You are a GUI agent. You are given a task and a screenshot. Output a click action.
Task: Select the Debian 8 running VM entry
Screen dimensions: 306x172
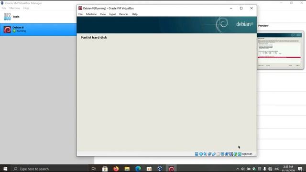tap(38, 29)
